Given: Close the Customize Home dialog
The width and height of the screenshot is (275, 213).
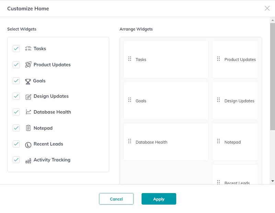Looking at the screenshot, I should [267, 8].
